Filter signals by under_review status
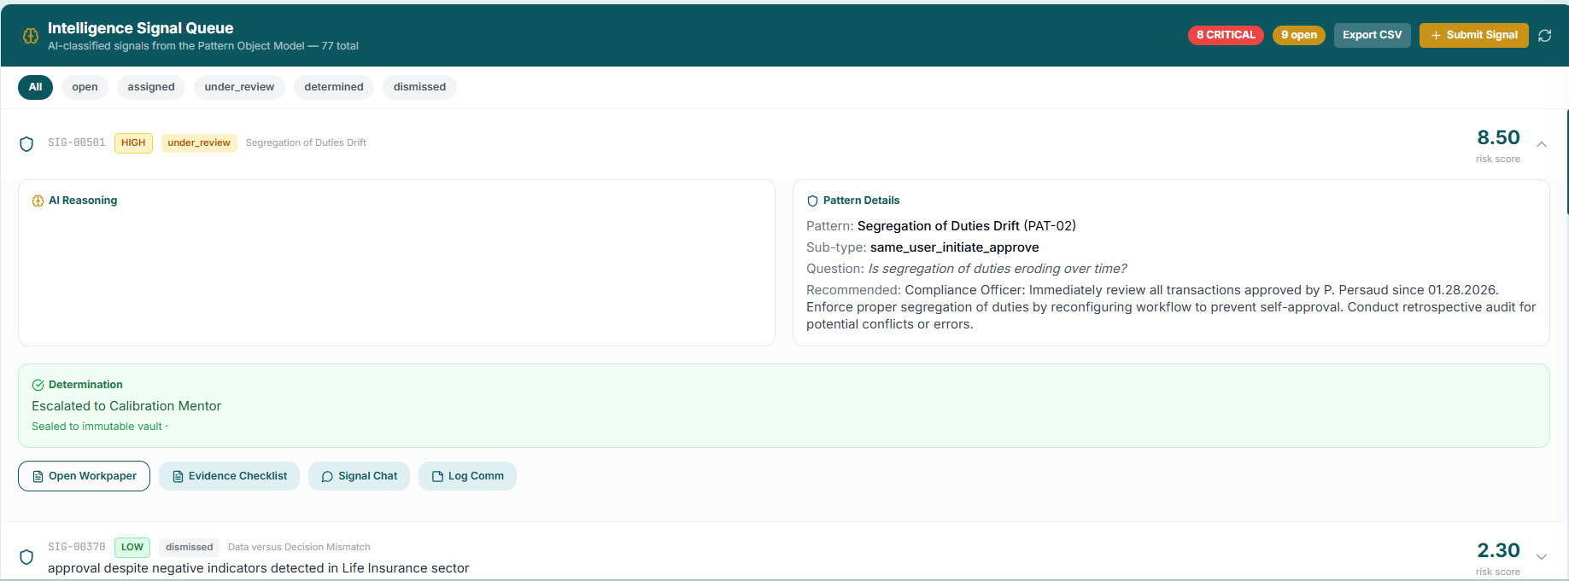The width and height of the screenshot is (1569, 581). (x=239, y=87)
